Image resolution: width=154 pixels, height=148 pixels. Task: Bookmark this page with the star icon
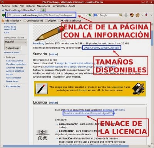point(84,15)
